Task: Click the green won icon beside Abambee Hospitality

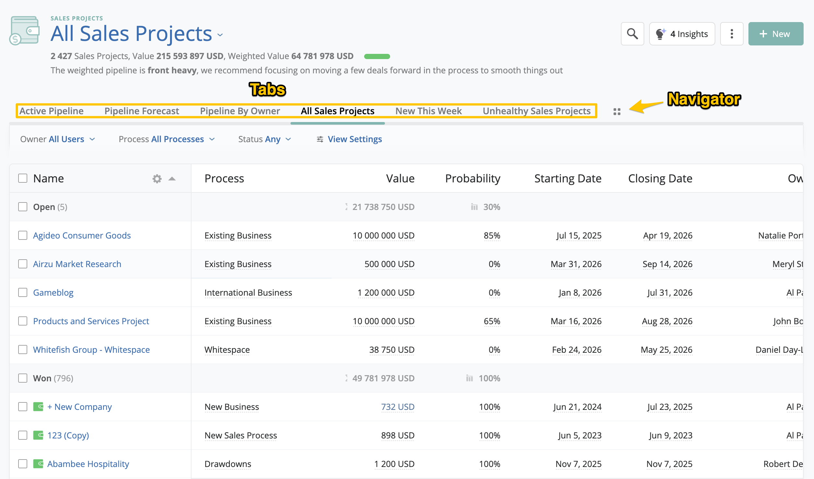Action: (x=38, y=464)
